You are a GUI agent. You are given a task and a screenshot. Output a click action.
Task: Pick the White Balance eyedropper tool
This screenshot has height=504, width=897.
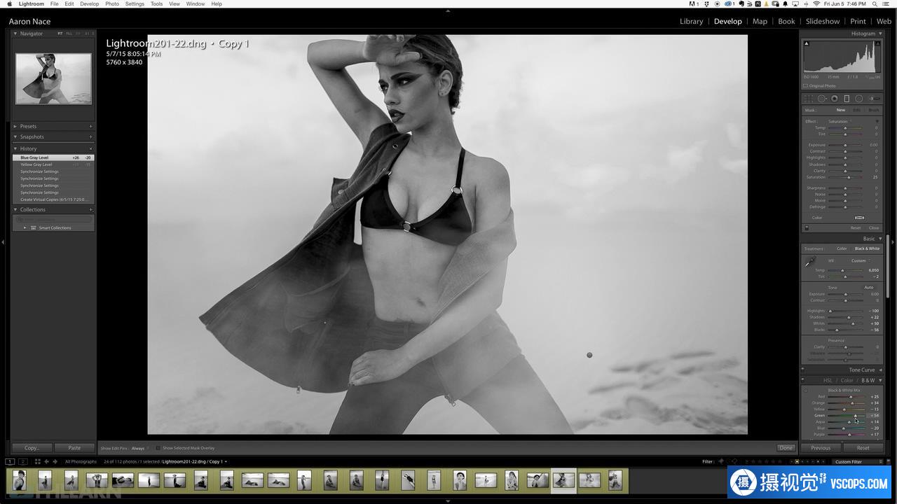coord(810,262)
